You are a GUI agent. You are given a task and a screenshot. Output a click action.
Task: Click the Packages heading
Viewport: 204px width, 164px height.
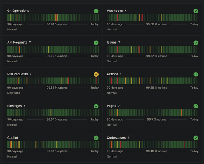tap(15, 106)
